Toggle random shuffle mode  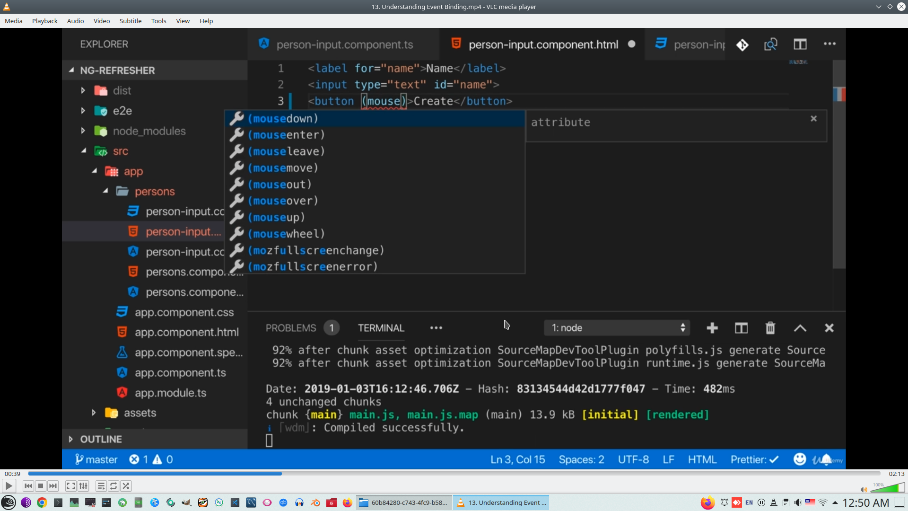[x=126, y=486]
